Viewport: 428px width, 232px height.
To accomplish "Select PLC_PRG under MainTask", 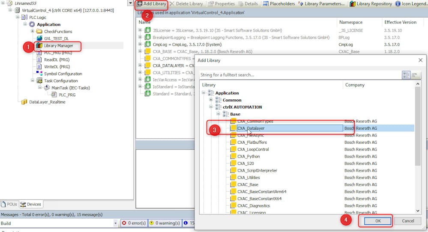I will tap(67, 95).
